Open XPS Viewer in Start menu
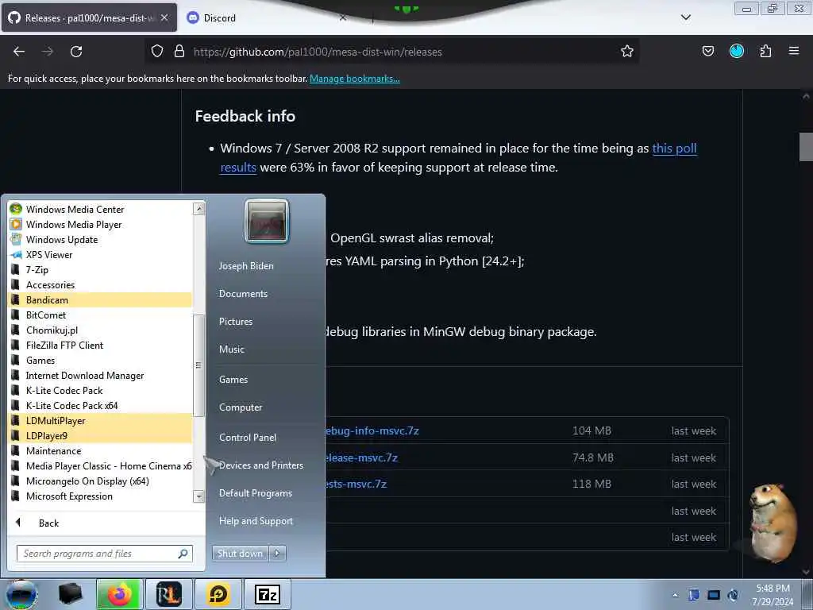The height and width of the screenshot is (610, 813). (100, 255)
